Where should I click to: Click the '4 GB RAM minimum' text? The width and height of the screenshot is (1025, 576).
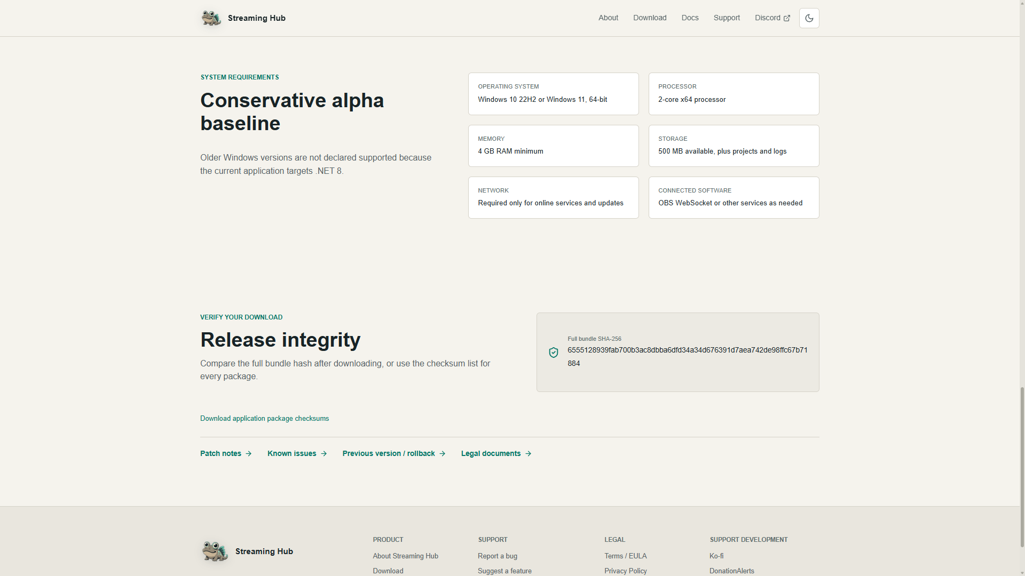click(510, 151)
